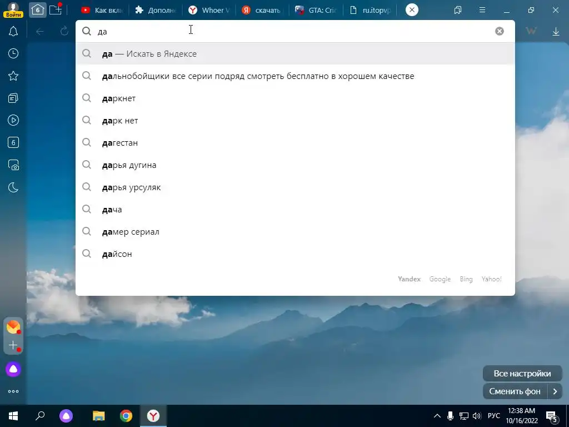Screen dimensions: 569x427
Task: Open network status tray icon
Action: pos(464,416)
